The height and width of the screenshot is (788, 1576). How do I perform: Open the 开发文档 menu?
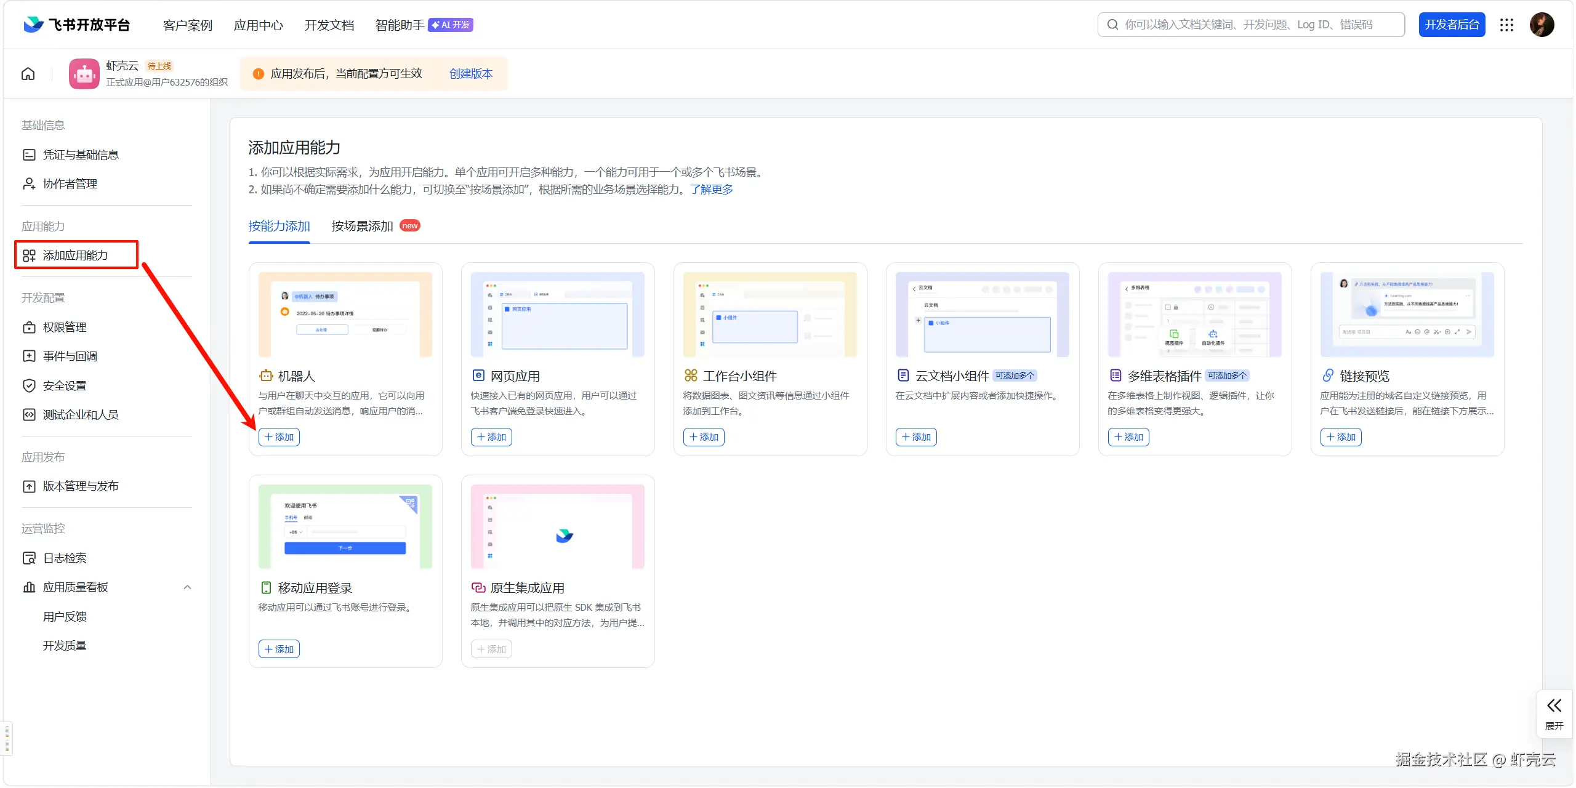tap(329, 25)
